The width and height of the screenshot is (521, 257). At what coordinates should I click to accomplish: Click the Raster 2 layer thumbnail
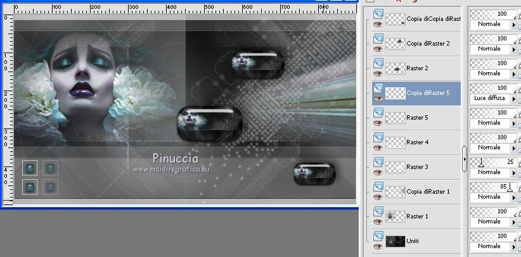(x=396, y=68)
